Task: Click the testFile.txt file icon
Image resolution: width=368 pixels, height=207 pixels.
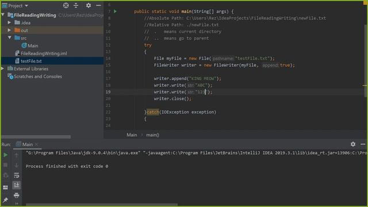Action: 17,61
